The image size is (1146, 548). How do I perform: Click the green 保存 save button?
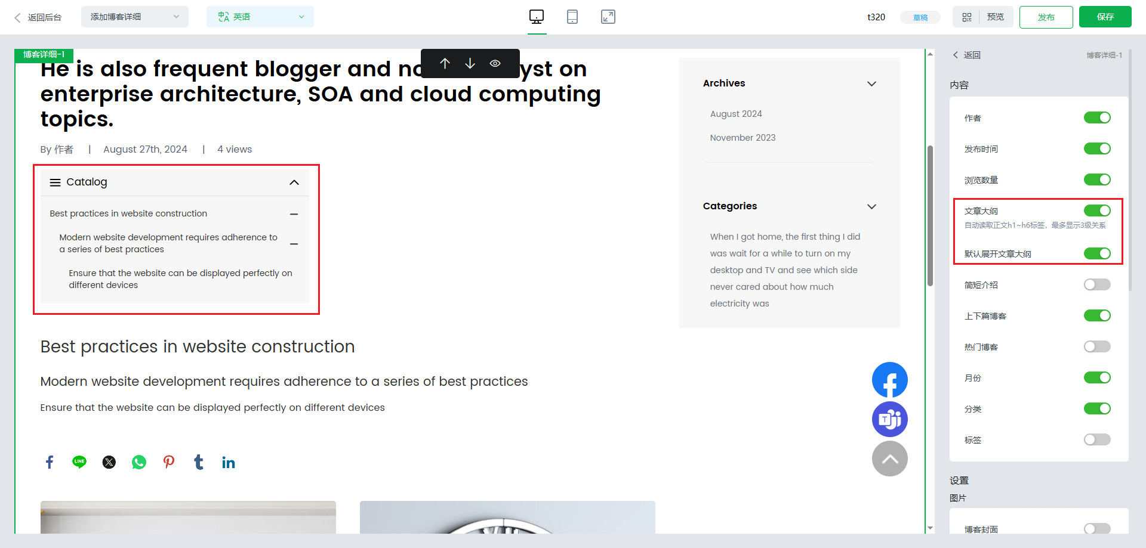(1105, 17)
